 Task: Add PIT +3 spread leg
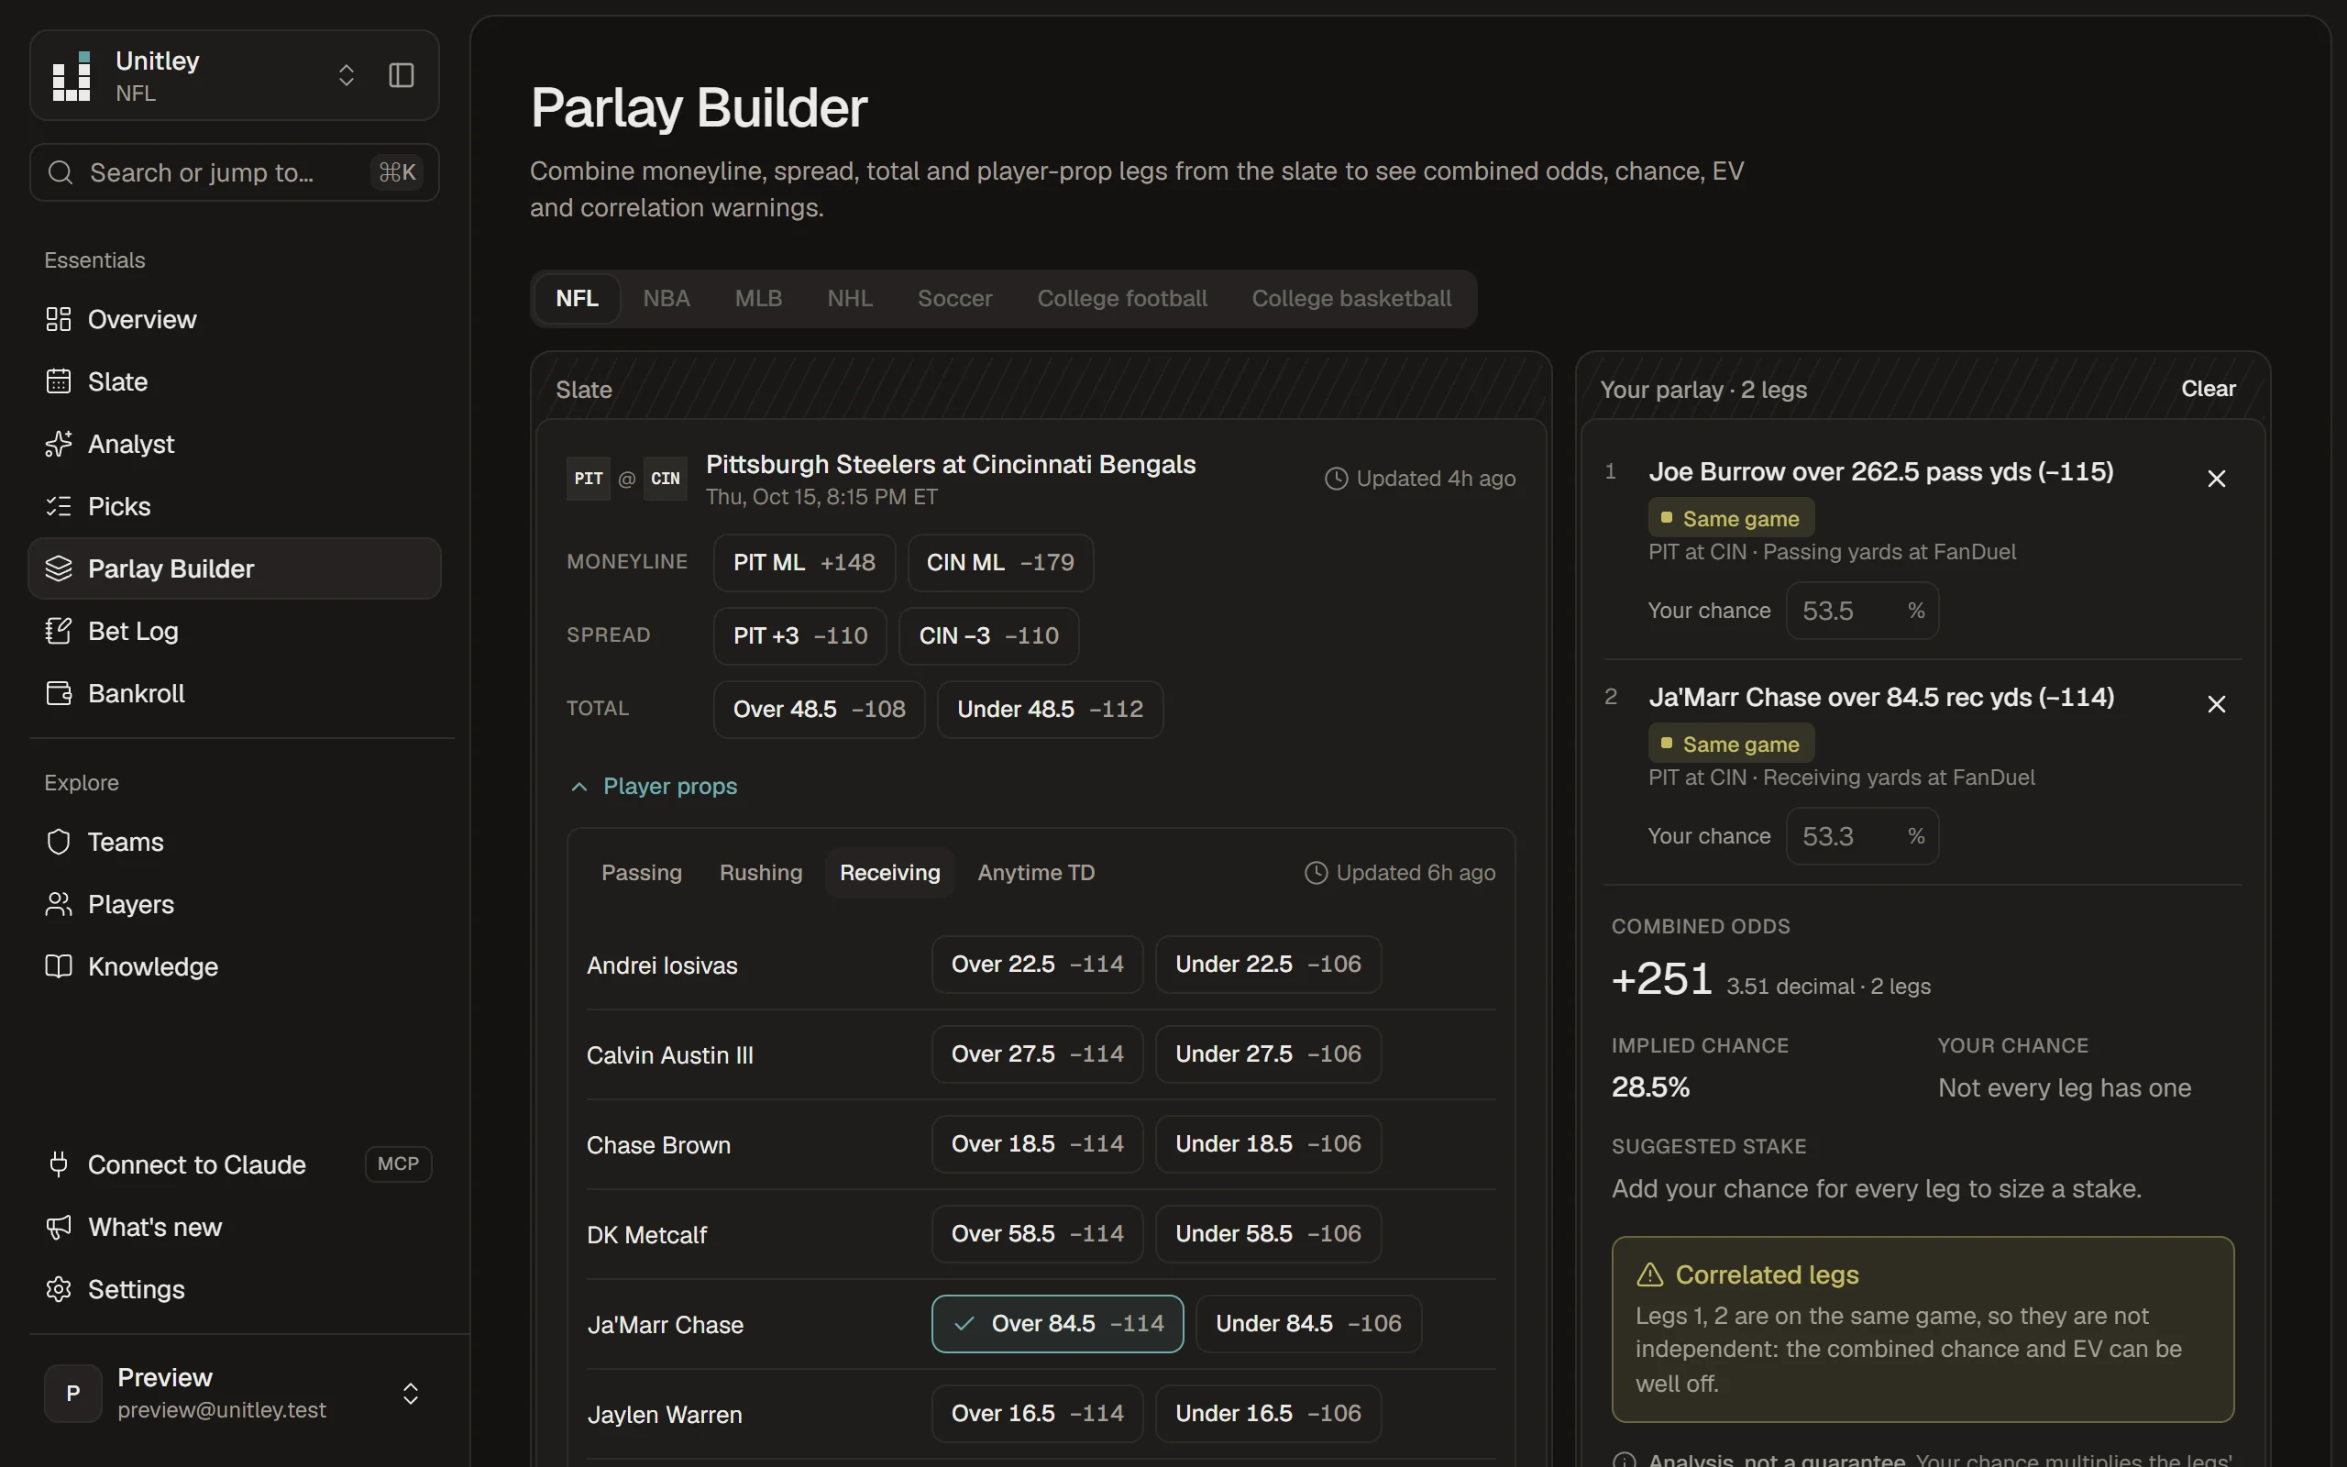point(800,635)
